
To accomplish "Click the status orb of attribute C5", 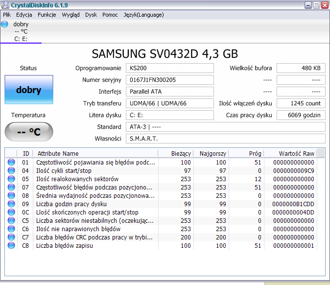I will [11, 220].
